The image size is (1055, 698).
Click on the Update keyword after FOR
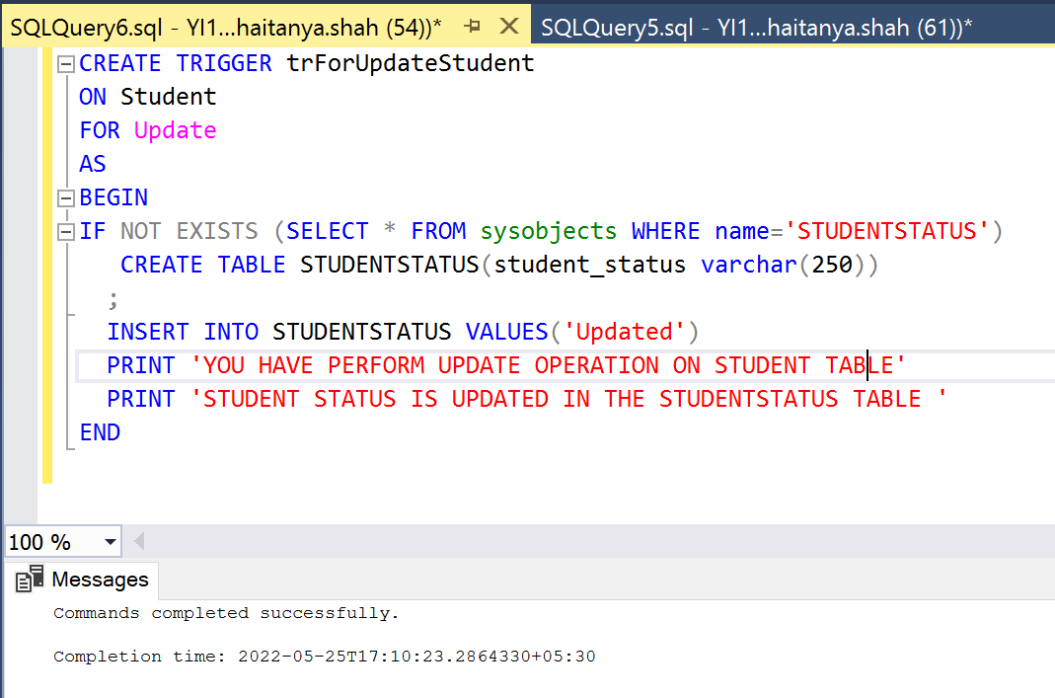(x=174, y=129)
